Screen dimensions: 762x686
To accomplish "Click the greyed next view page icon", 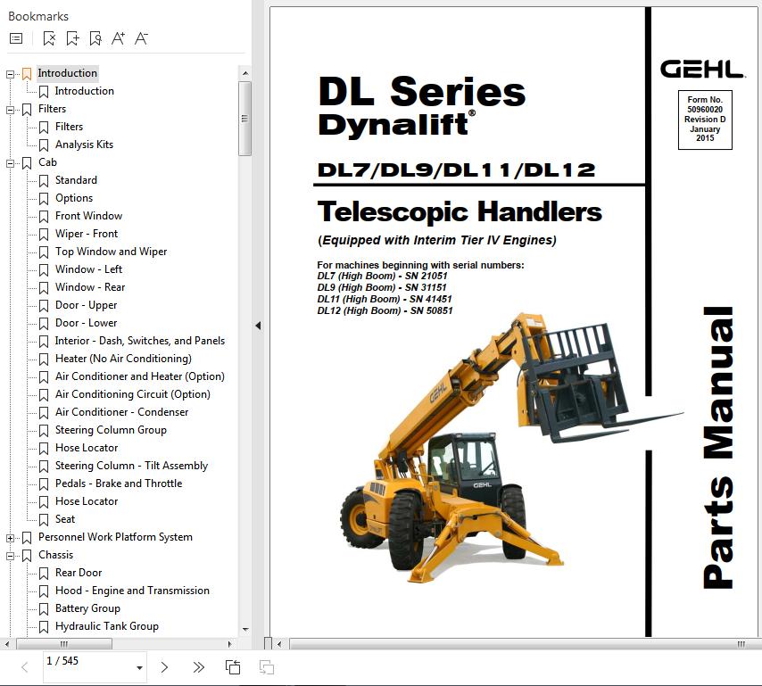I will 266,667.
